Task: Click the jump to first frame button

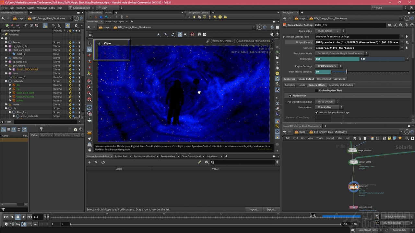Action: tap(6, 217)
